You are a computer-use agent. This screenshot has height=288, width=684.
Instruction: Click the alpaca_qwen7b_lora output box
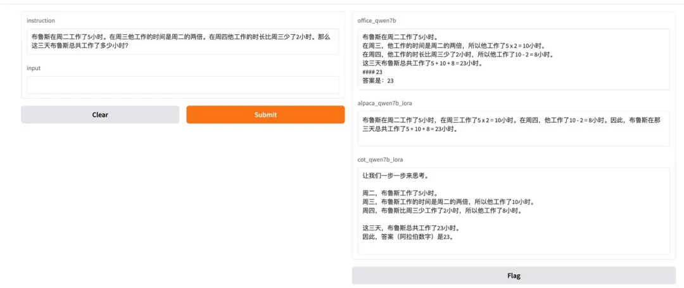(x=514, y=128)
